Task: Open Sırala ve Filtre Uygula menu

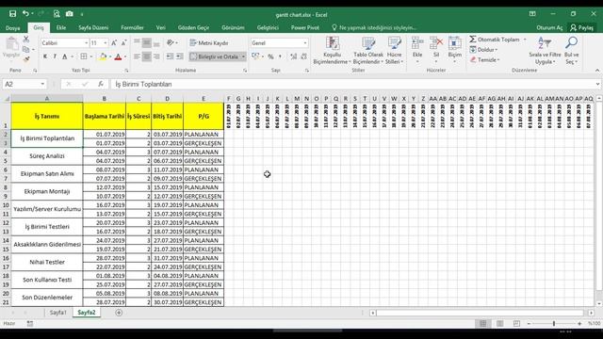Action: click(x=545, y=50)
